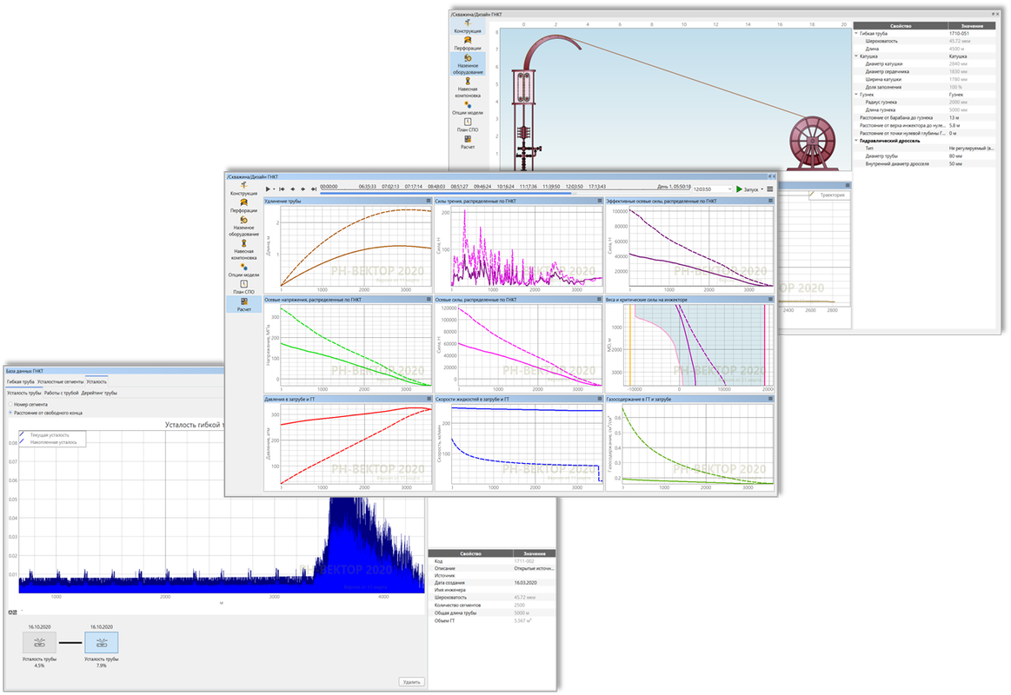Select Наземное оборудование in back design window
This screenshot has height=695, width=1011.
pyautogui.click(x=468, y=64)
